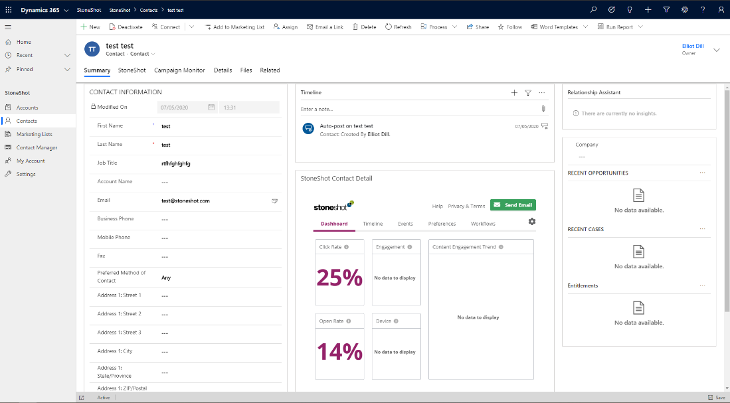This screenshot has width=730, height=403.
Task: Switch to the Files tab
Action: click(x=246, y=70)
